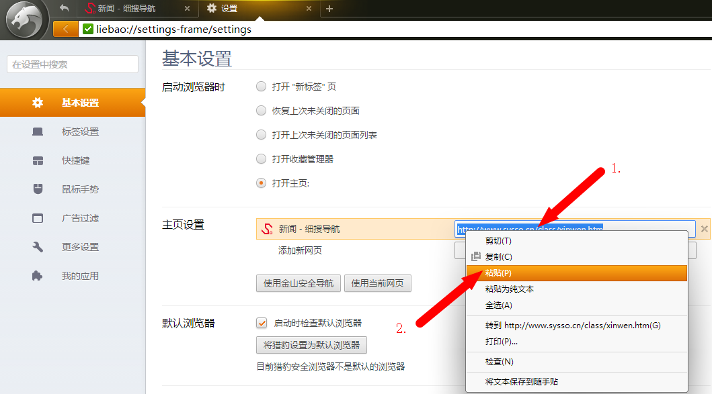
Task: Choose 粘贴为纯文本 from context menu
Action: [577, 289]
